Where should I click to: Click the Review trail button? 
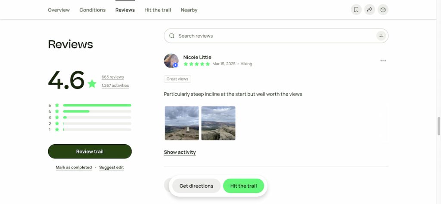90,152
